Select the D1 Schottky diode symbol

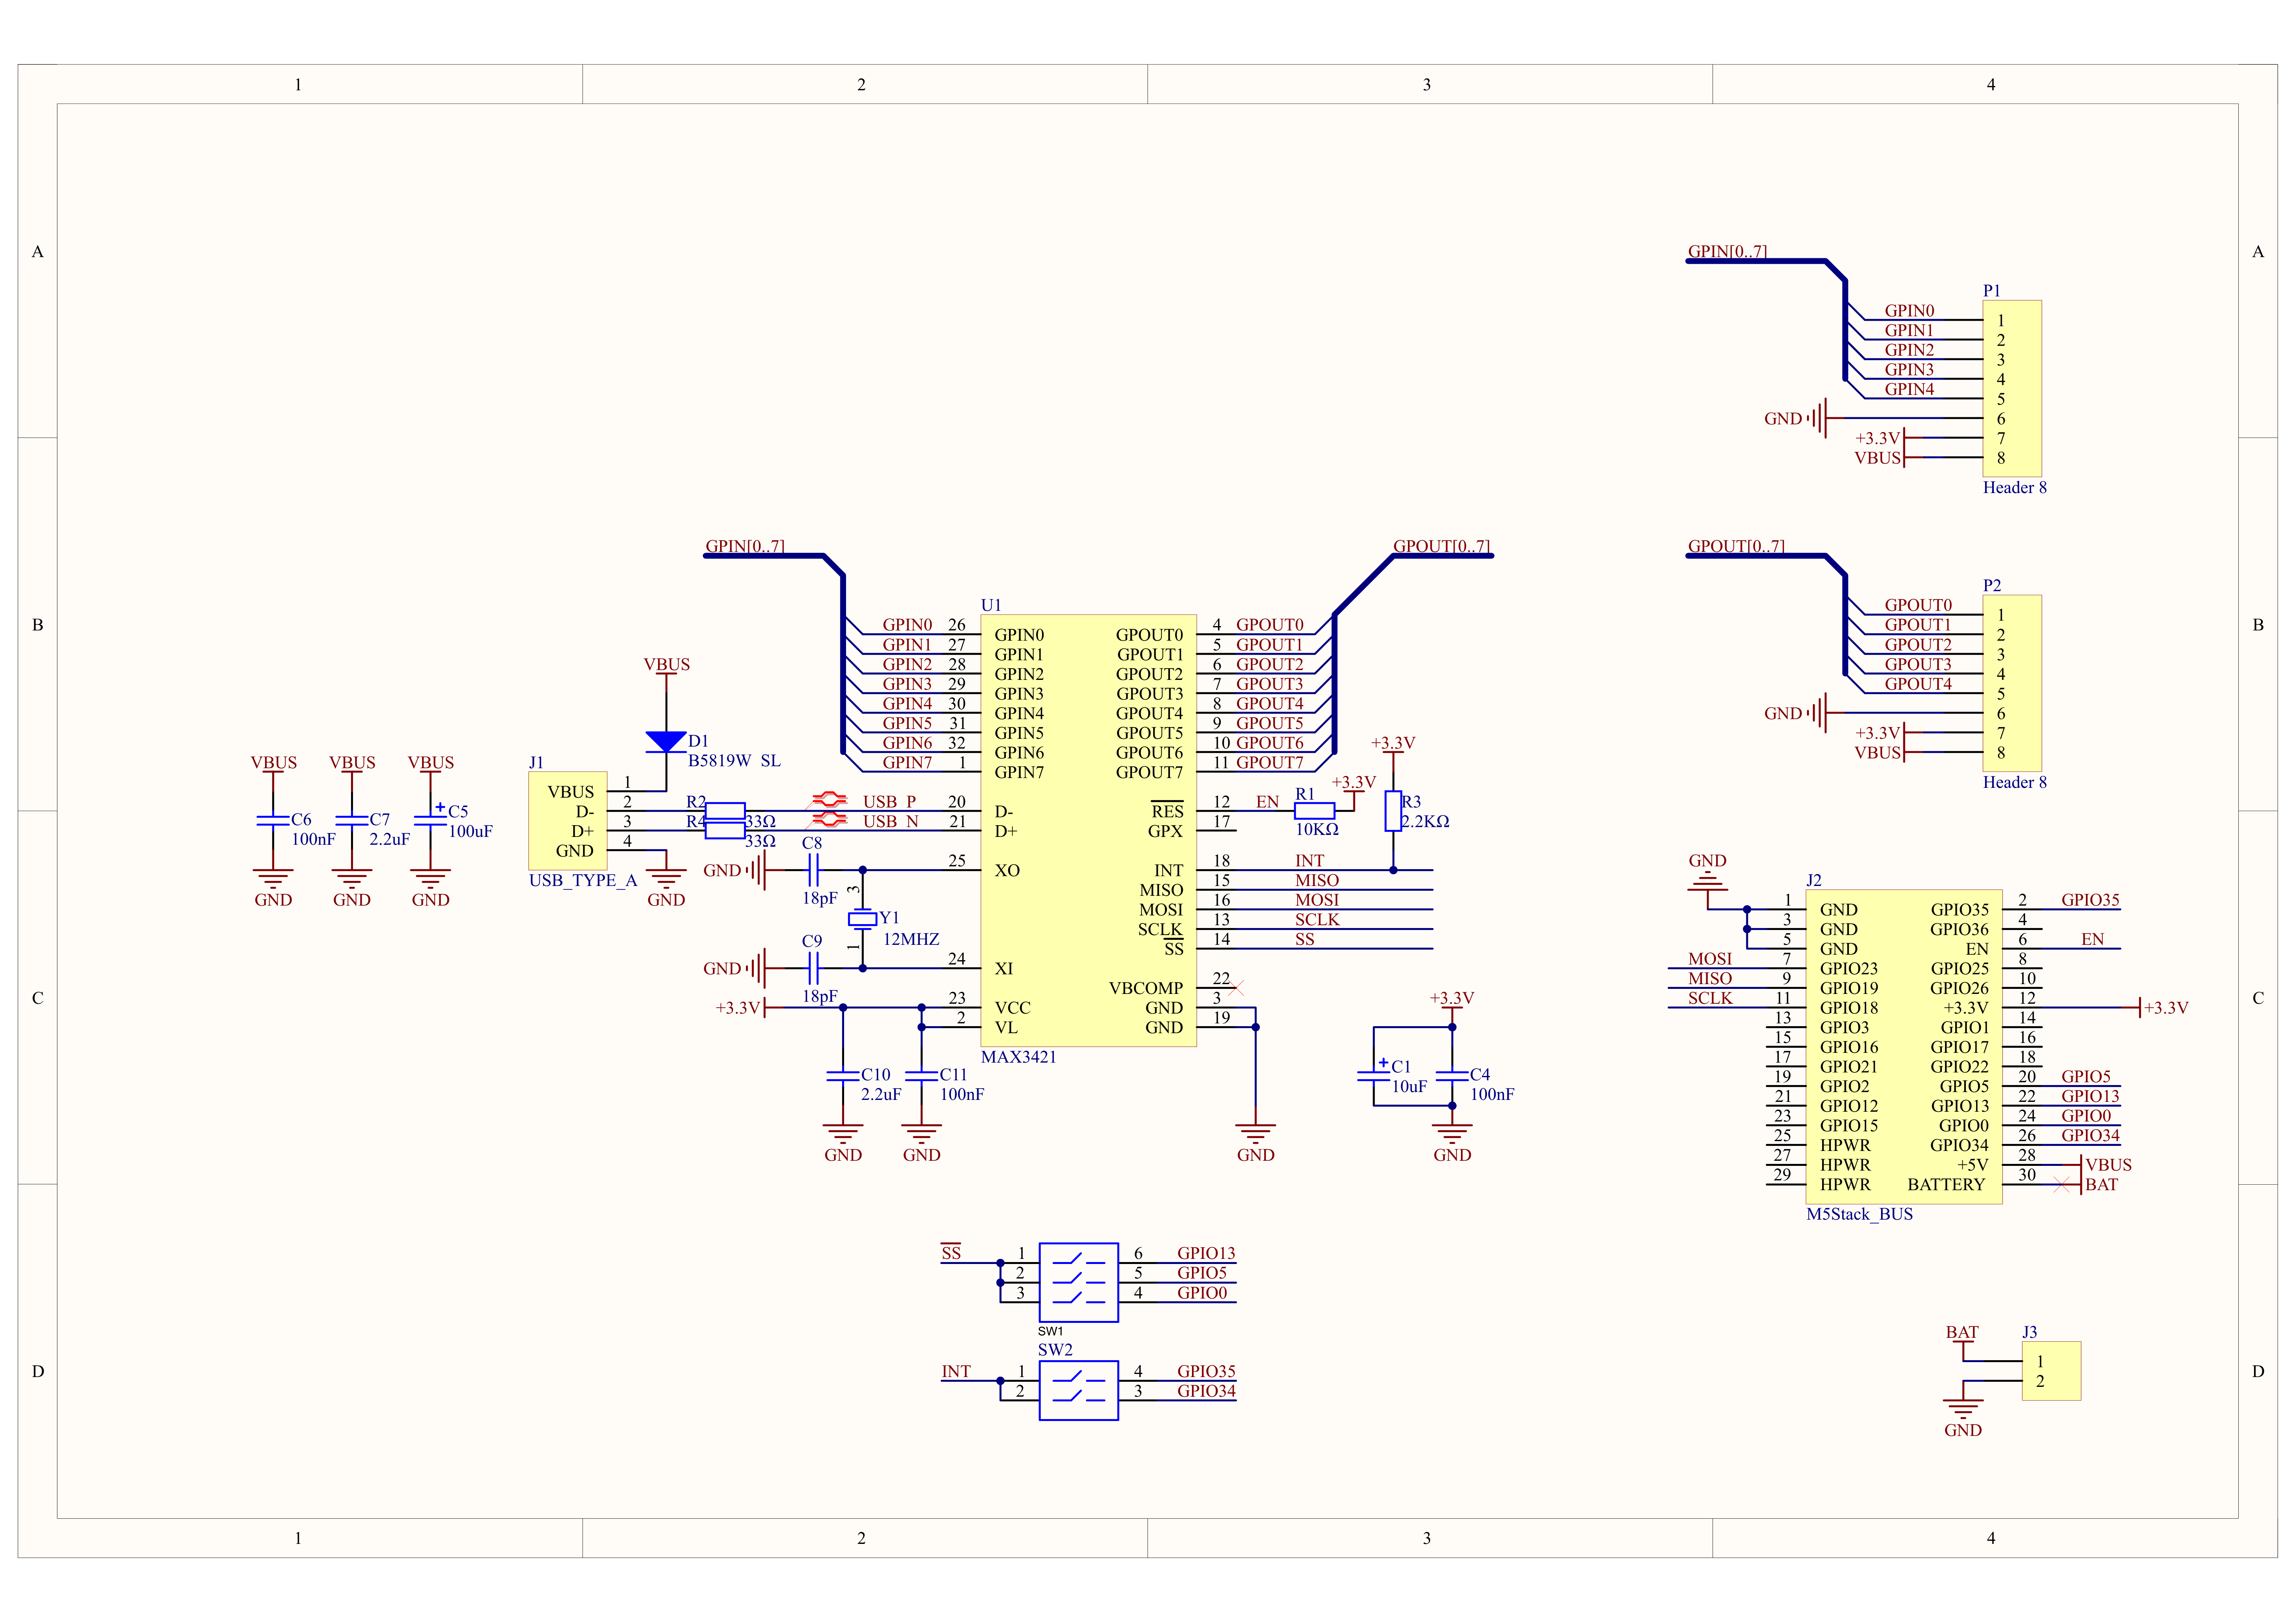[666, 741]
